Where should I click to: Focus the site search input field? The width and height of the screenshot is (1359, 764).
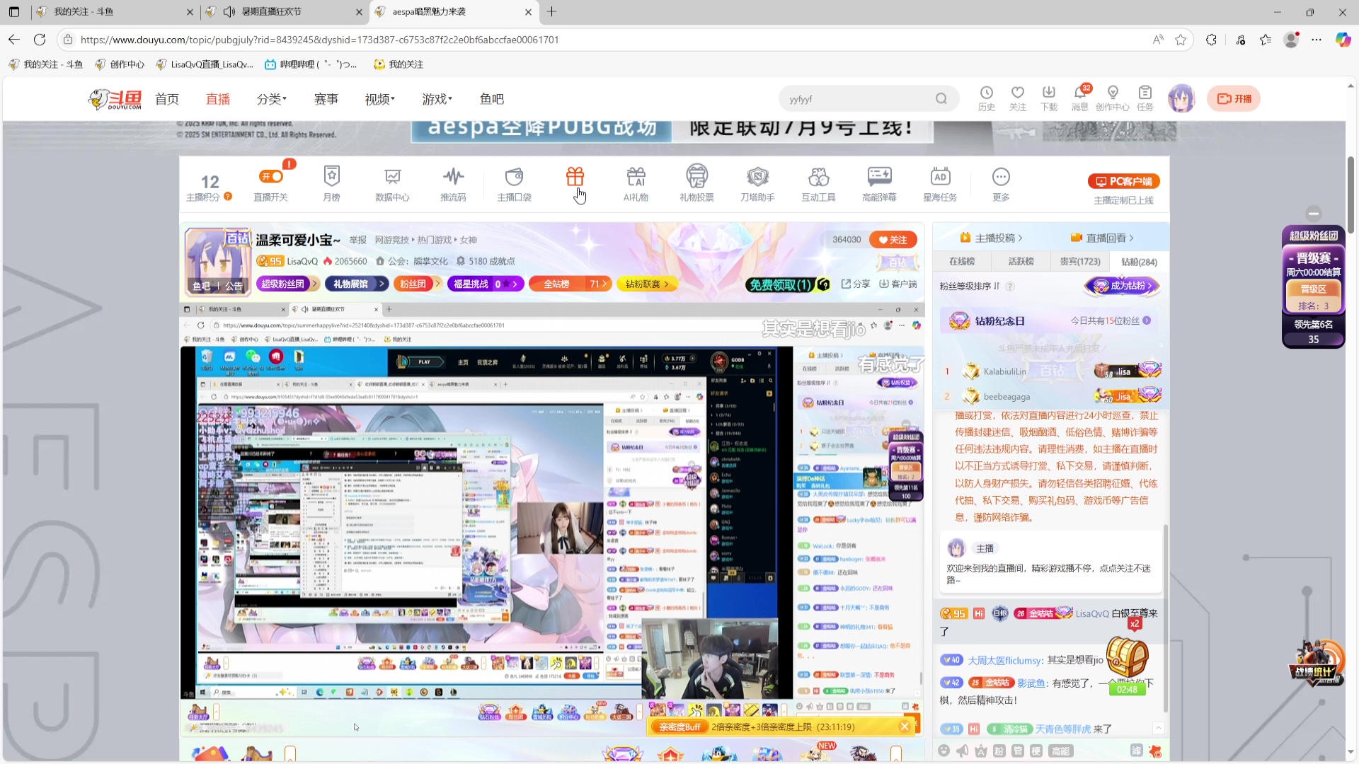pyautogui.click(x=856, y=99)
